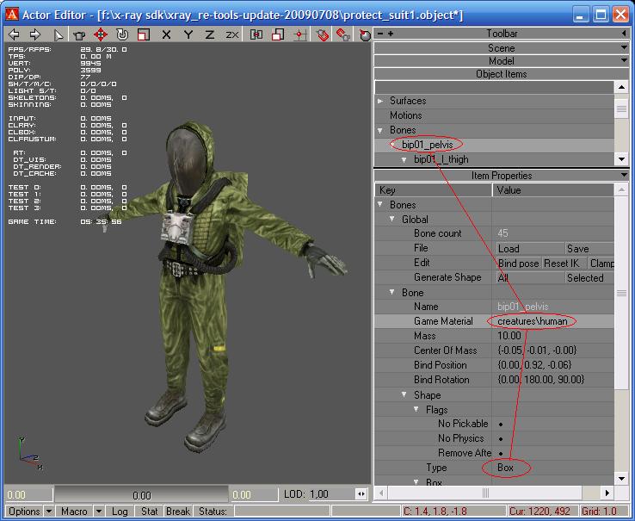Open the Model panel header
Image resolution: width=635 pixels, height=521 pixels.
[x=501, y=61]
